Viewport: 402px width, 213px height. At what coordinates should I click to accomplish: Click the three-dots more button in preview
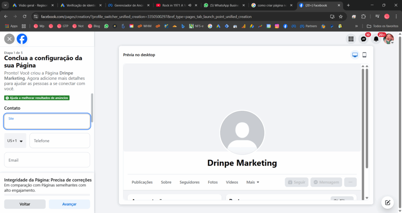click(x=351, y=182)
